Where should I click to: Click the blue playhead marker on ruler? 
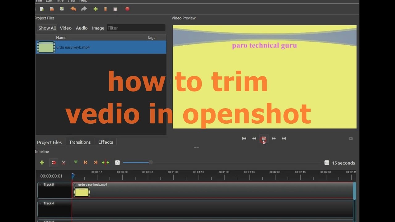tap(73, 176)
